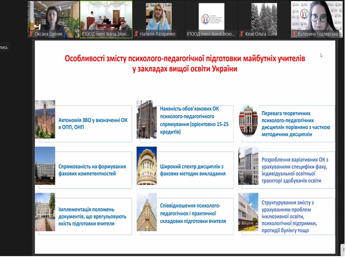Screen dimensions: 346x259
Task: Click the yellow building image beside Широкий спектр
Action: click(147, 166)
